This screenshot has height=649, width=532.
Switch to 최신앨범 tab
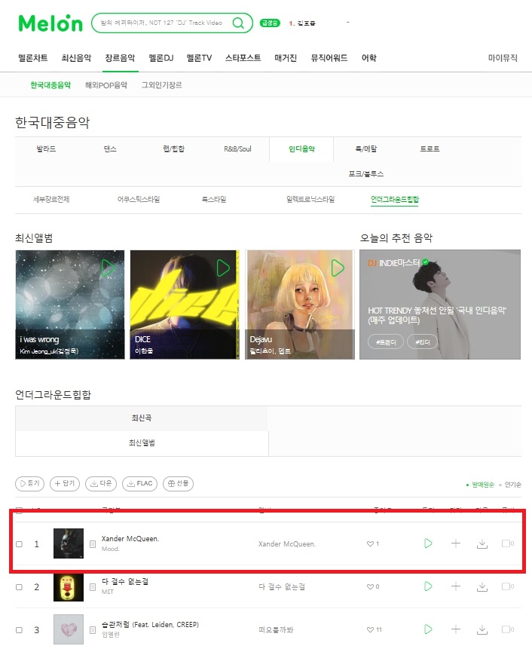pos(142,443)
